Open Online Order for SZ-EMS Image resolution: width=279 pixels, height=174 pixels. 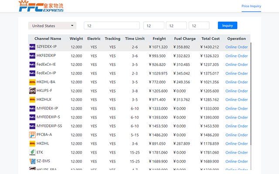pyautogui.click(x=236, y=161)
